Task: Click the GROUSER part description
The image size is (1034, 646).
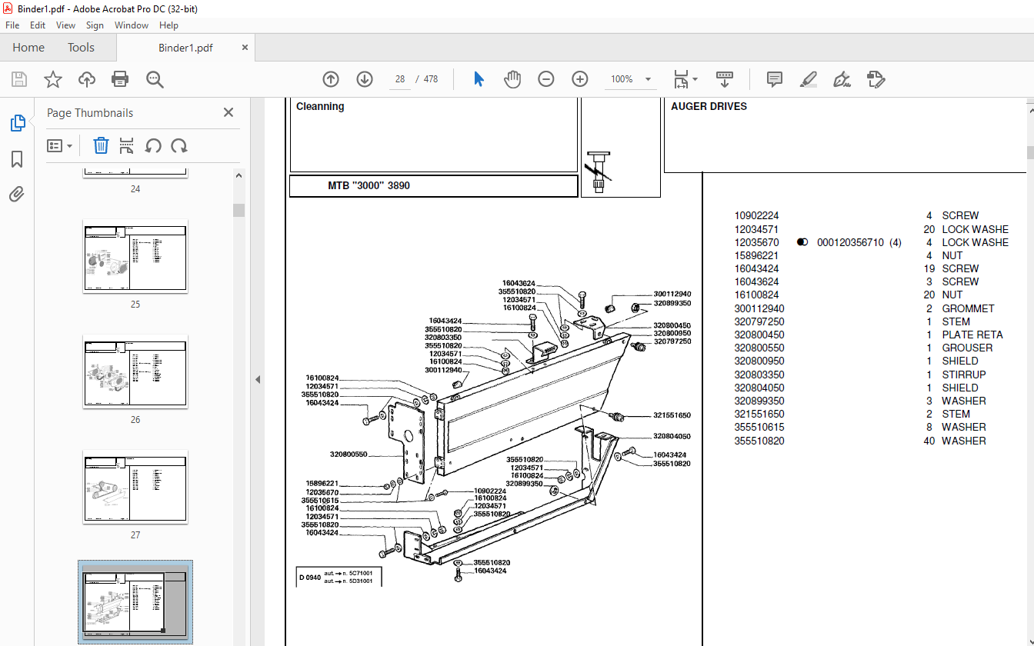Action: pyautogui.click(x=967, y=348)
